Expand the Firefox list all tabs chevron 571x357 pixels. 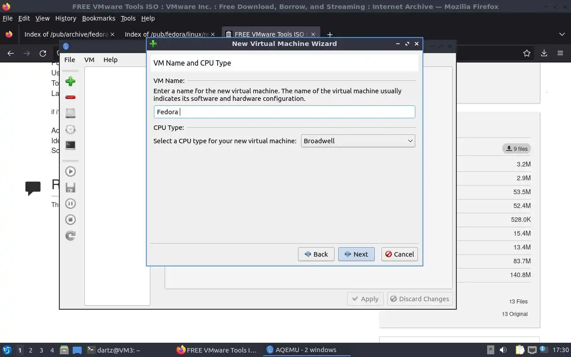pos(562,34)
